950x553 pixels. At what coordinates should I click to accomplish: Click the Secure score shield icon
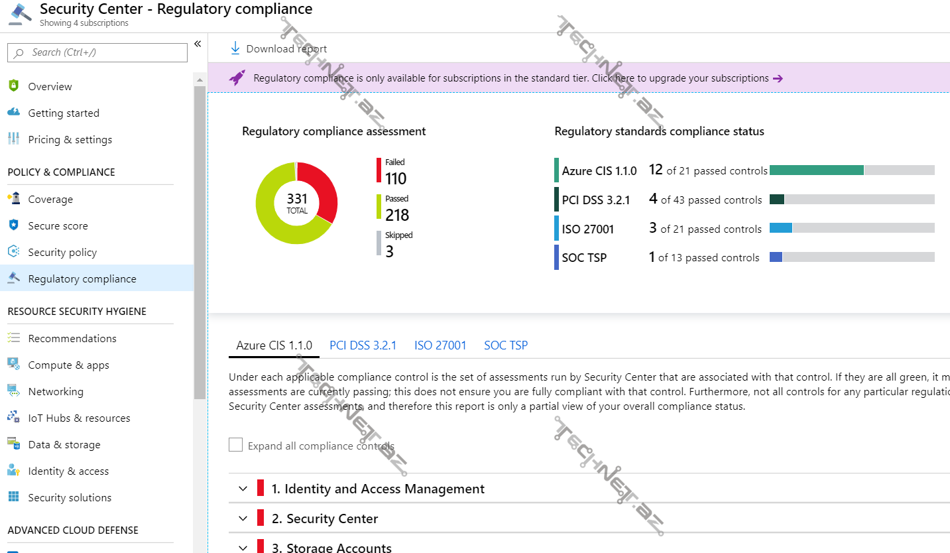13,225
